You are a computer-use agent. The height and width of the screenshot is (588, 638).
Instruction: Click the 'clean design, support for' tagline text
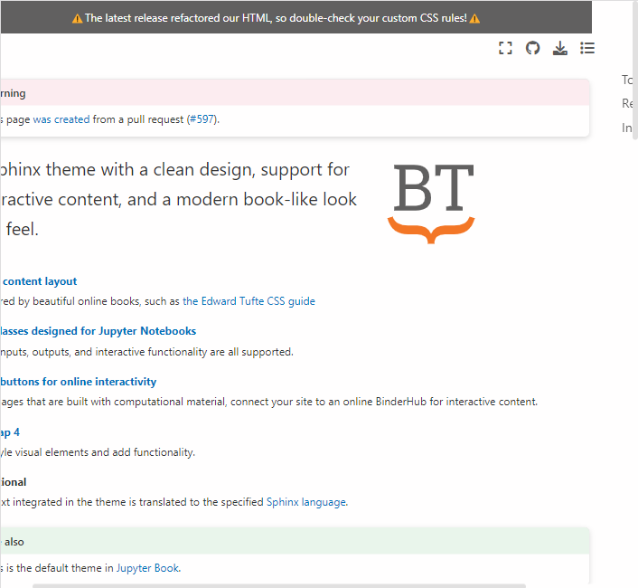pos(251,170)
